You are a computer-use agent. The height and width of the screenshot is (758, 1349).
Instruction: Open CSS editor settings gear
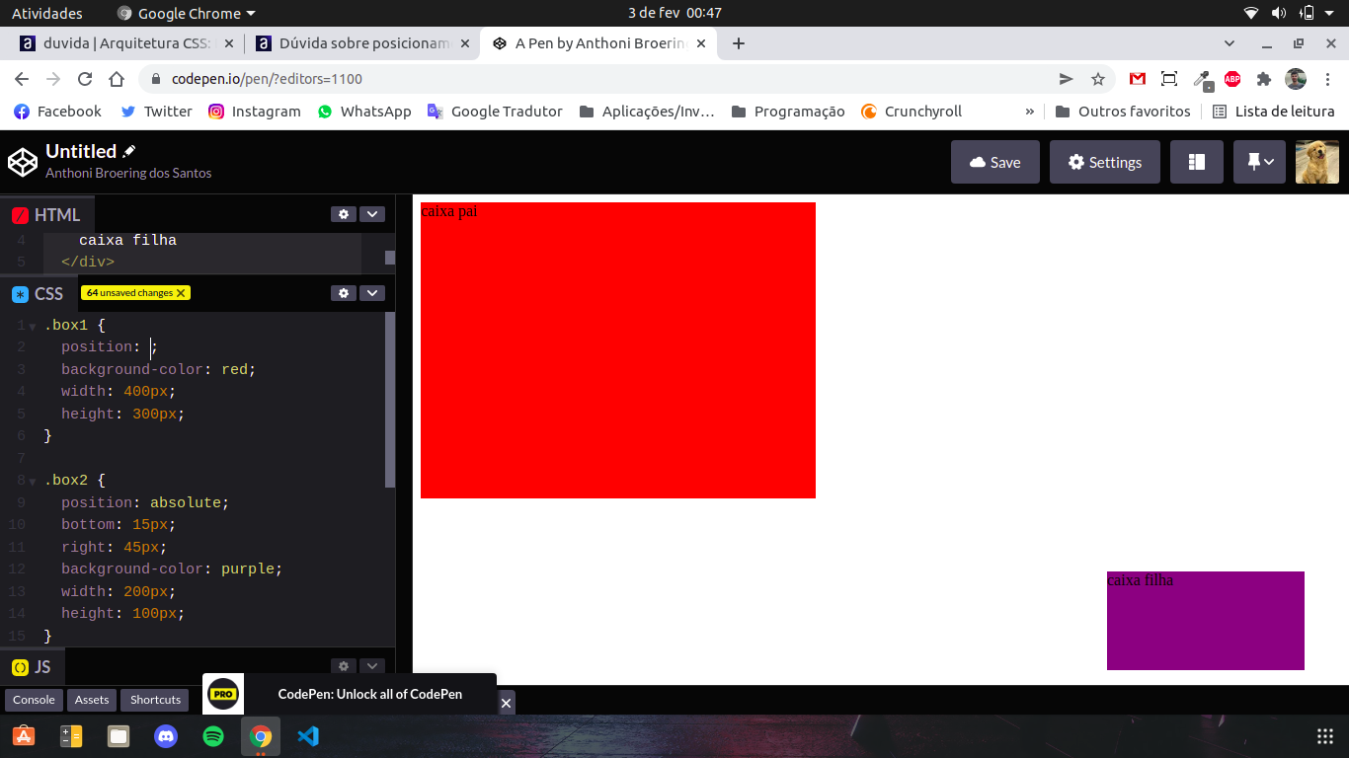(x=344, y=293)
